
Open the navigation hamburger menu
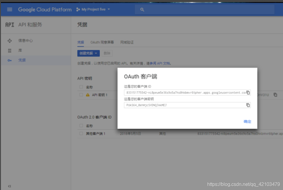pyautogui.click(x=10, y=9)
